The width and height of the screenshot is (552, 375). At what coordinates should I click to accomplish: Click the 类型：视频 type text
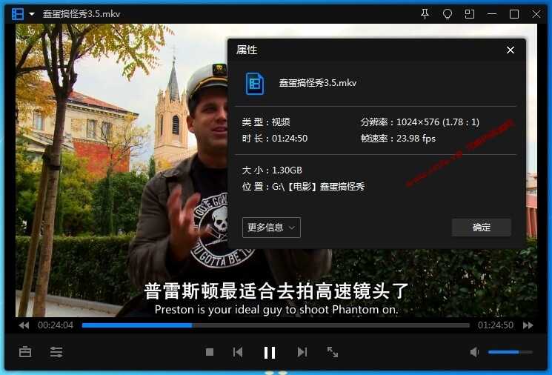266,122
